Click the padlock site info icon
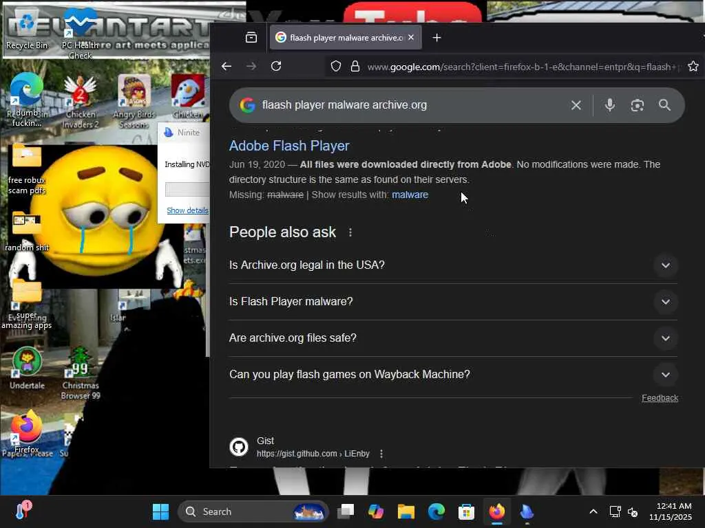Image resolution: width=705 pixels, height=528 pixels. [x=355, y=67]
